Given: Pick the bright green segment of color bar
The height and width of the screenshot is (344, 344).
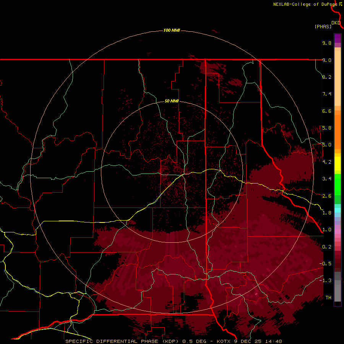Looking at the screenshot, I should [x=338, y=184].
